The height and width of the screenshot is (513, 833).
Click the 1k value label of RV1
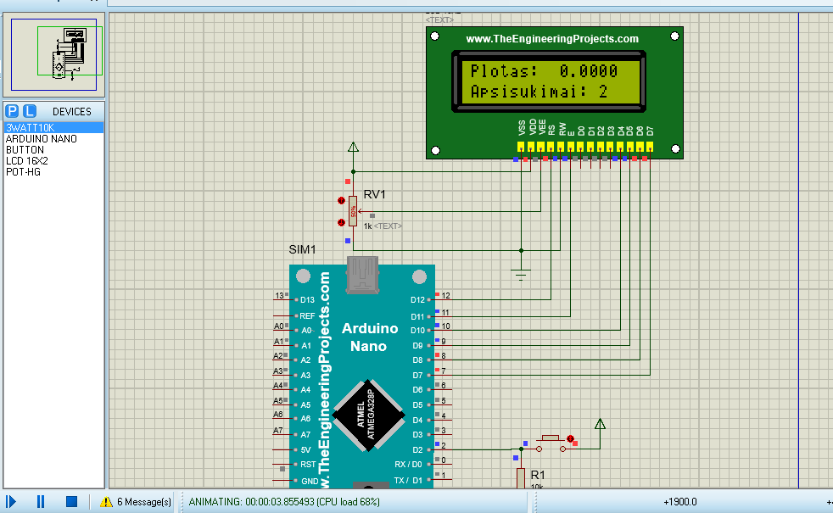(367, 226)
